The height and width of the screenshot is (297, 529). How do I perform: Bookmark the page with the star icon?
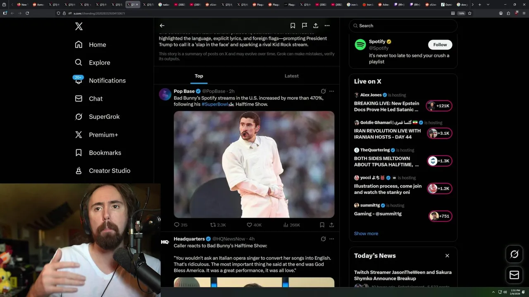pyautogui.click(x=469, y=13)
